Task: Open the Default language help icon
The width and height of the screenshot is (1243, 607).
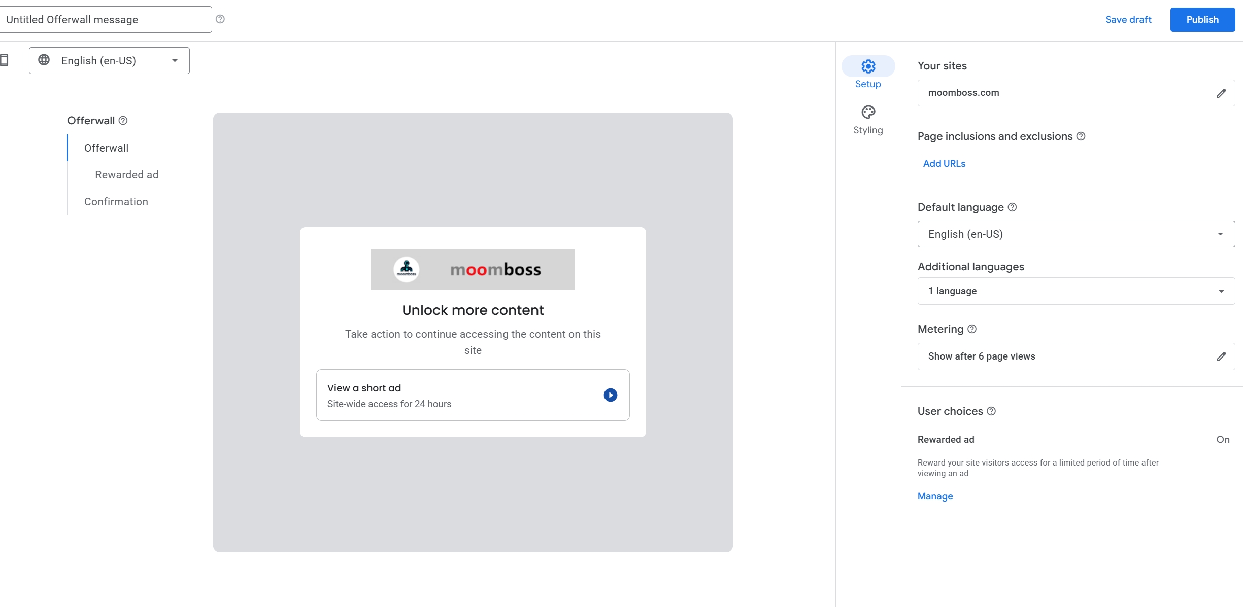Action: (x=1013, y=207)
